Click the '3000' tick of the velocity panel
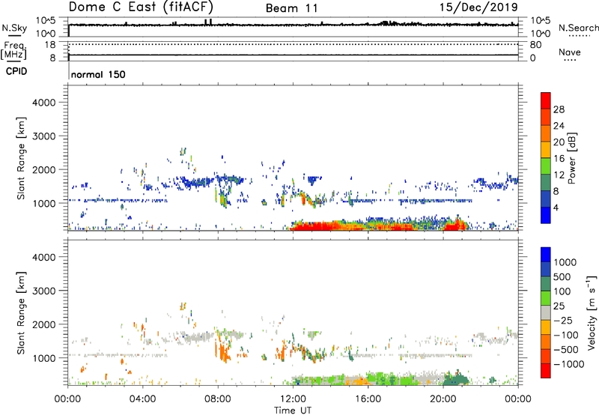The image size is (599, 415). point(44,291)
